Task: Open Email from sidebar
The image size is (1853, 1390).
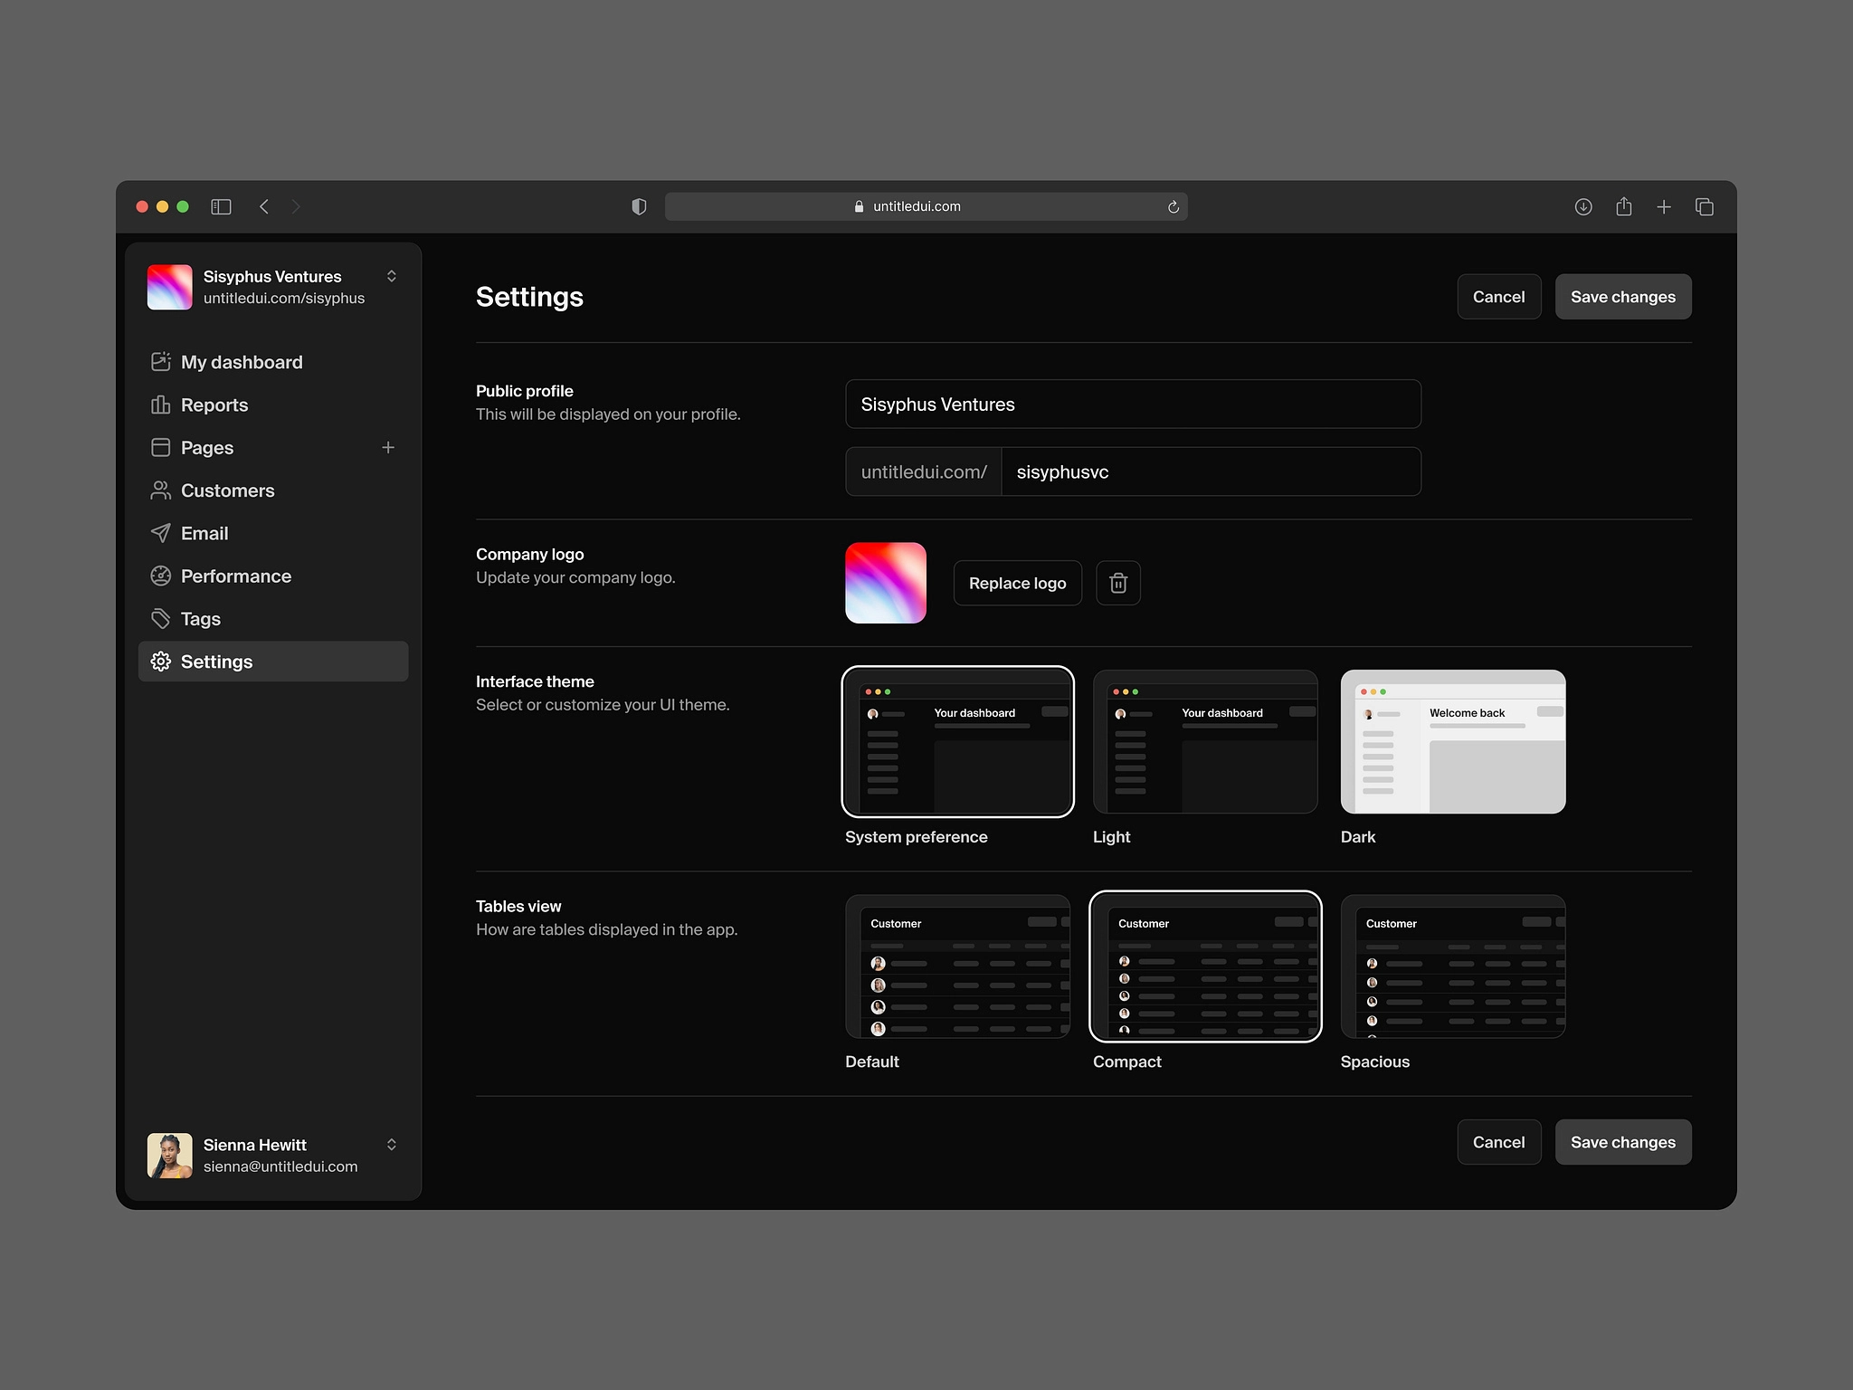Action: (x=273, y=533)
